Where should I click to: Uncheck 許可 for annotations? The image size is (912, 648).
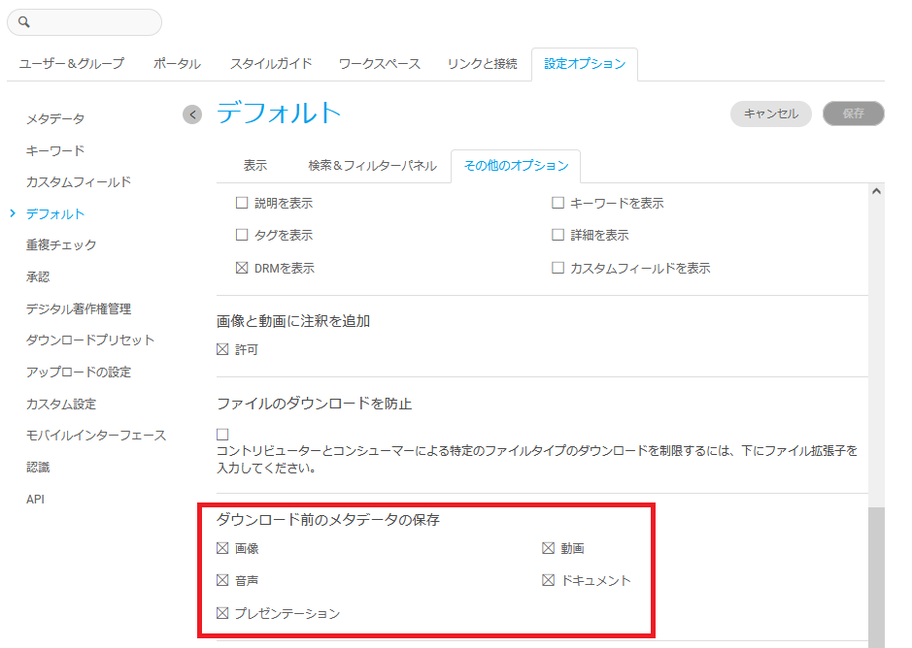pos(222,349)
